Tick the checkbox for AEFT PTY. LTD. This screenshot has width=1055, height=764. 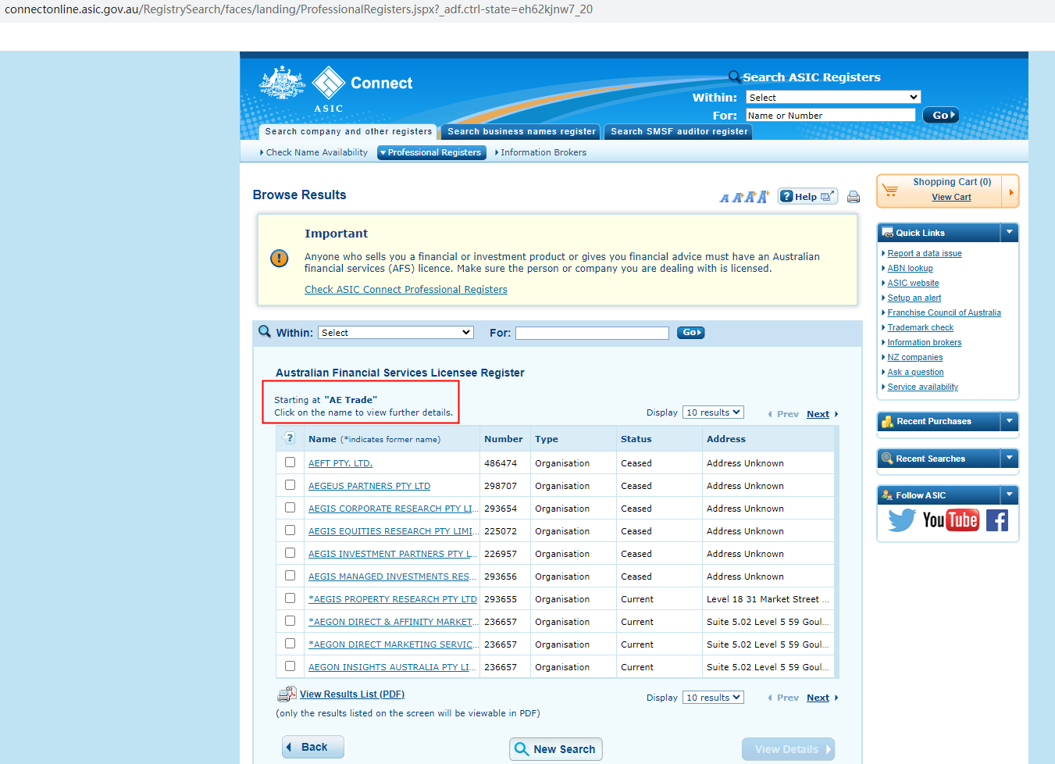(290, 462)
